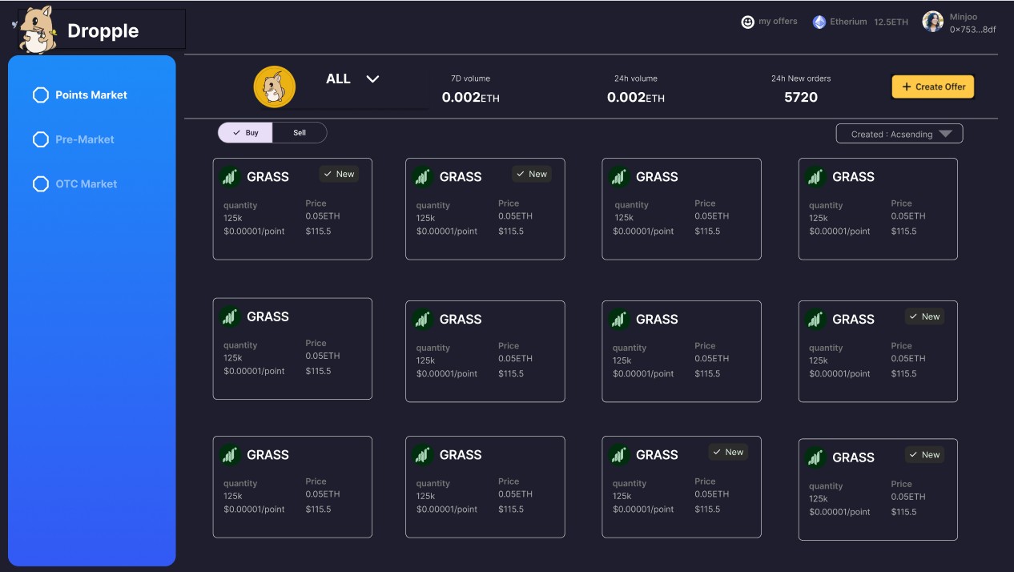1014x572 pixels.
Task: Click the 12.5ETH wallet balance
Action: [891, 22]
